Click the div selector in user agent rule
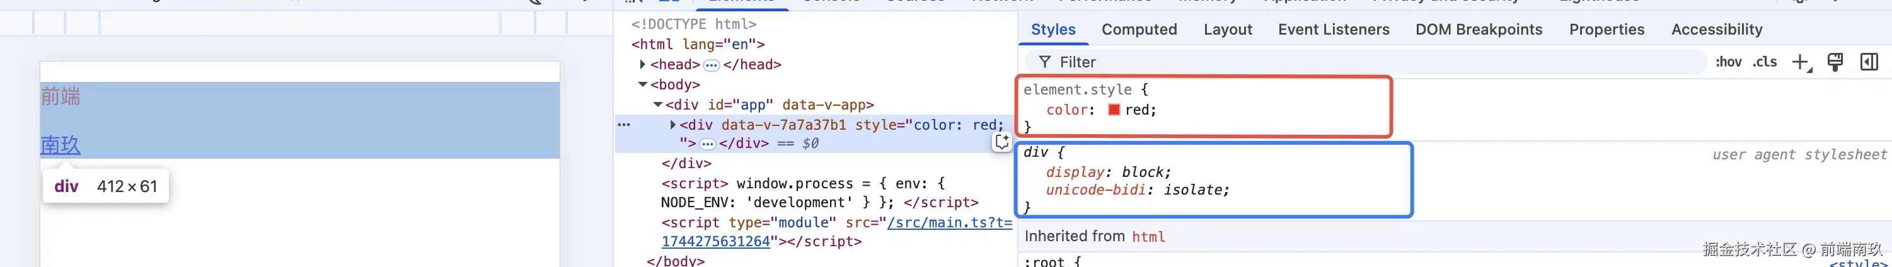 1035,152
